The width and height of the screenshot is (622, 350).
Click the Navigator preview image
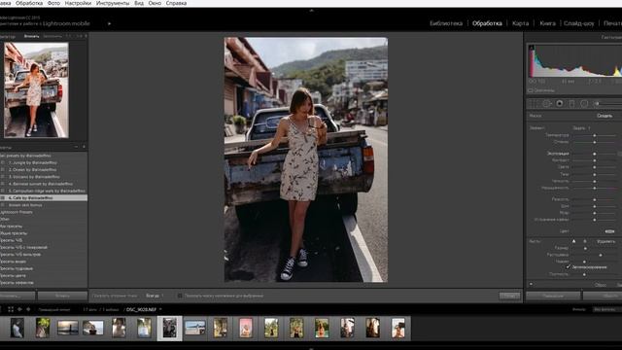pyautogui.click(x=36, y=90)
